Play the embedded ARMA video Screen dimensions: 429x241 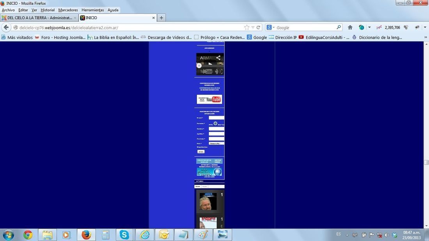coord(210,64)
